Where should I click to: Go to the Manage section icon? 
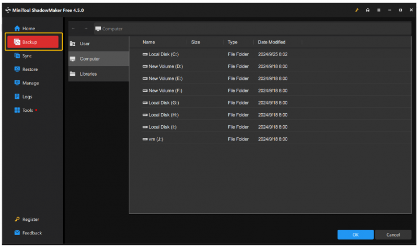[x=17, y=83]
